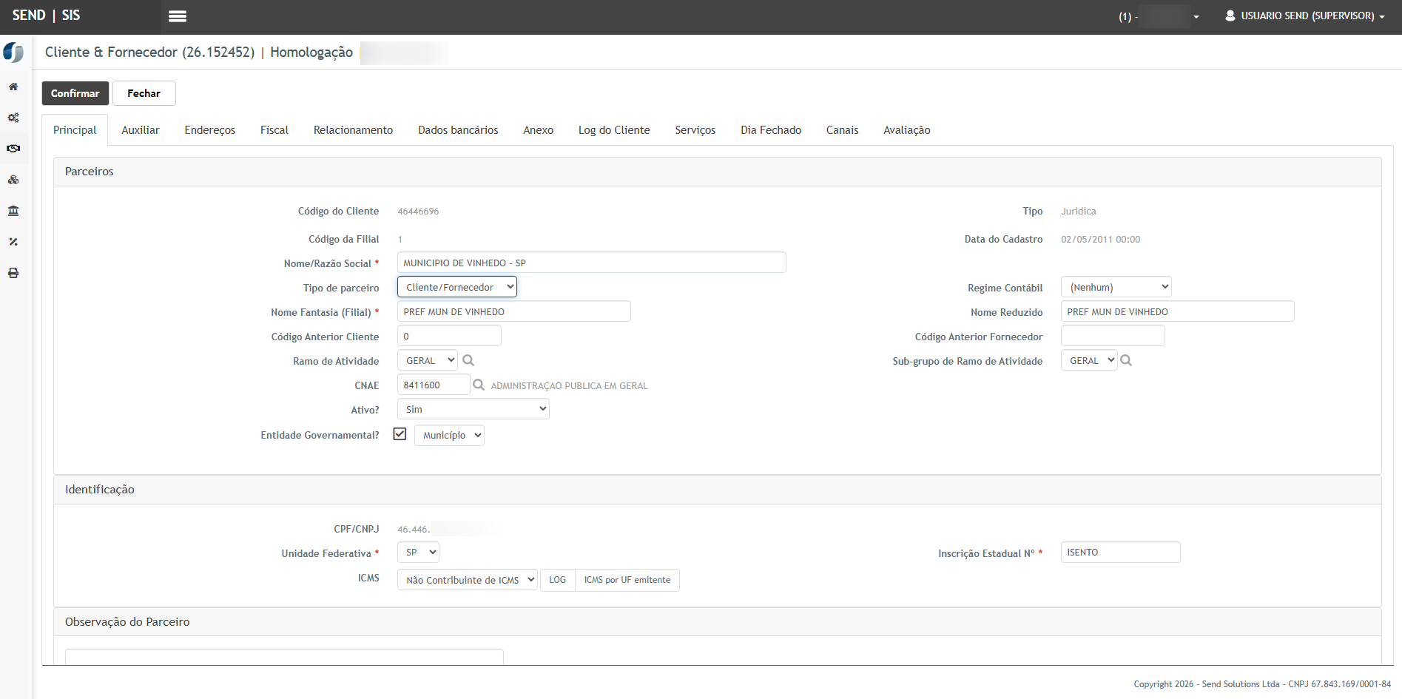Open the Relacionamento tab
Screen dimensions: 1402x699
coord(353,130)
